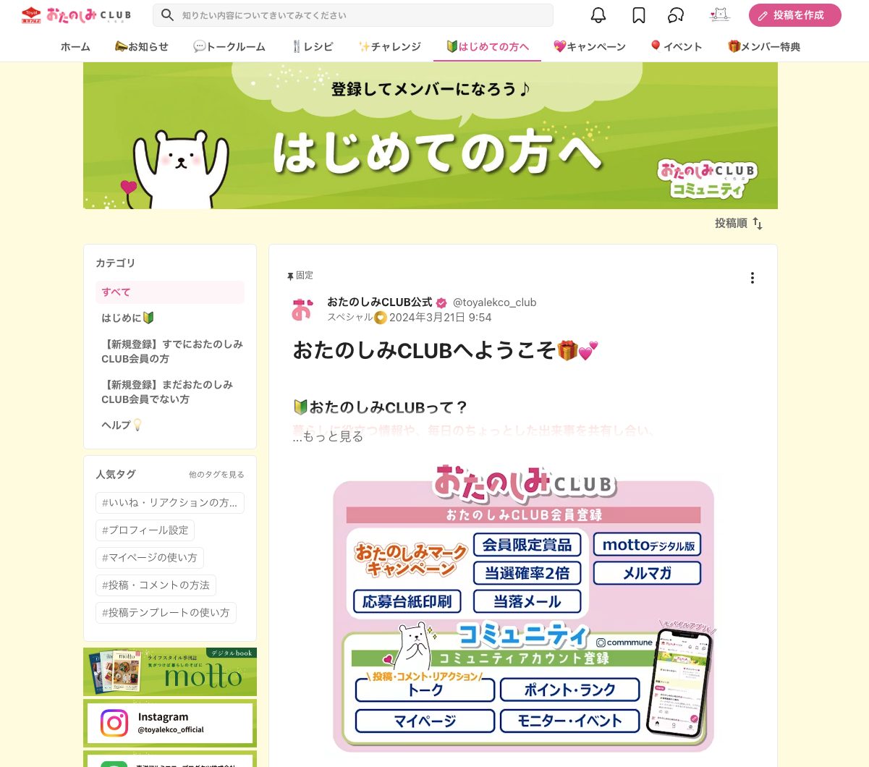Click the chat support headset icon

[x=676, y=15]
